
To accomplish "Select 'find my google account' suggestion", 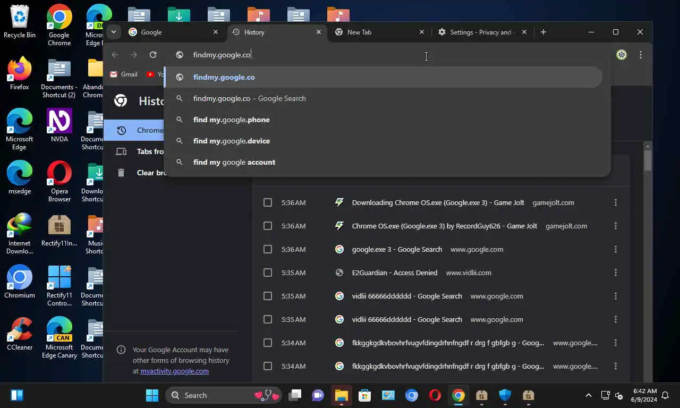I will pos(383,162).
